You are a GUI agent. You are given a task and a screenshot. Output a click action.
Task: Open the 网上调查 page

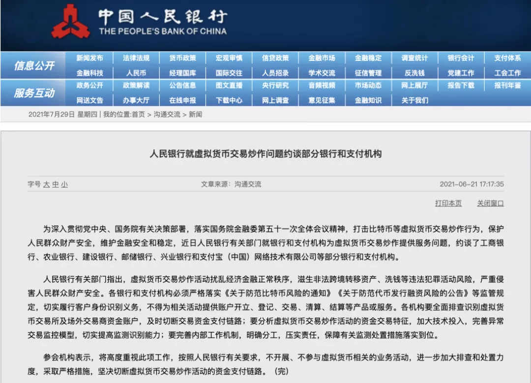(275, 100)
